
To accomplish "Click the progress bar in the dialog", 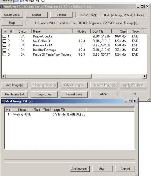I will coord(69,161).
